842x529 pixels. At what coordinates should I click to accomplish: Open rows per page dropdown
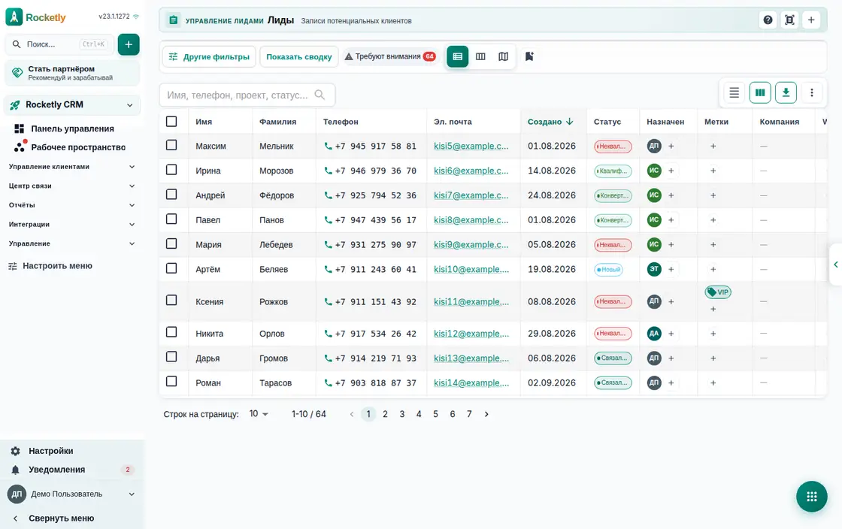pos(259,414)
